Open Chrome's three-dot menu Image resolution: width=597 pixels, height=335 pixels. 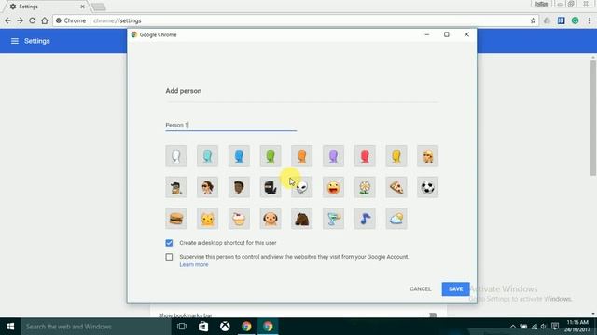[589, 20]
